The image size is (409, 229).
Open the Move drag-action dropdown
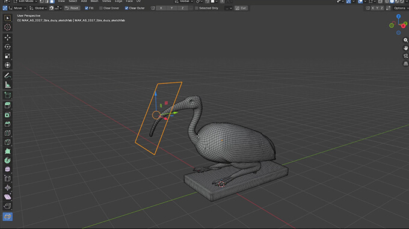(17, 8)
